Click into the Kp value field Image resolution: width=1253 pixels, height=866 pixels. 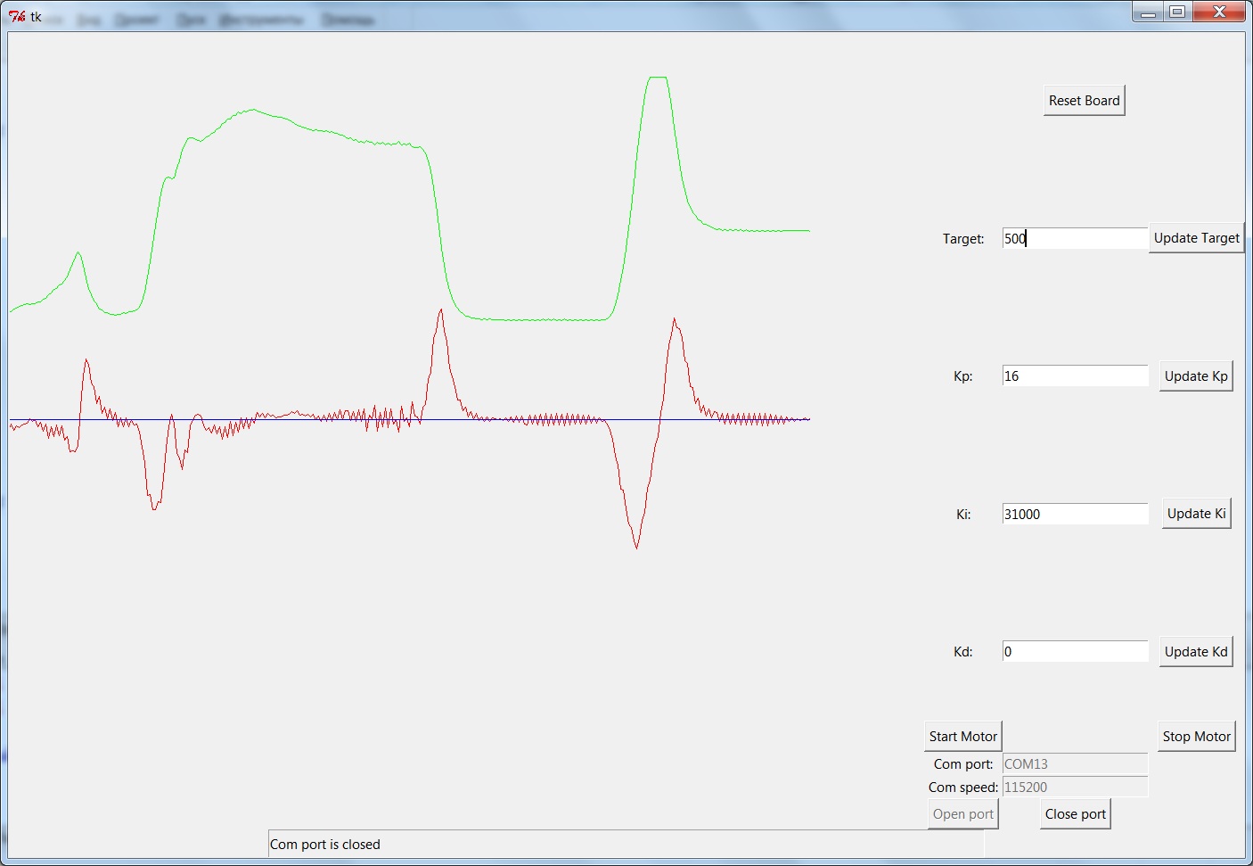pyautogui.click(x=1074, y=376)
